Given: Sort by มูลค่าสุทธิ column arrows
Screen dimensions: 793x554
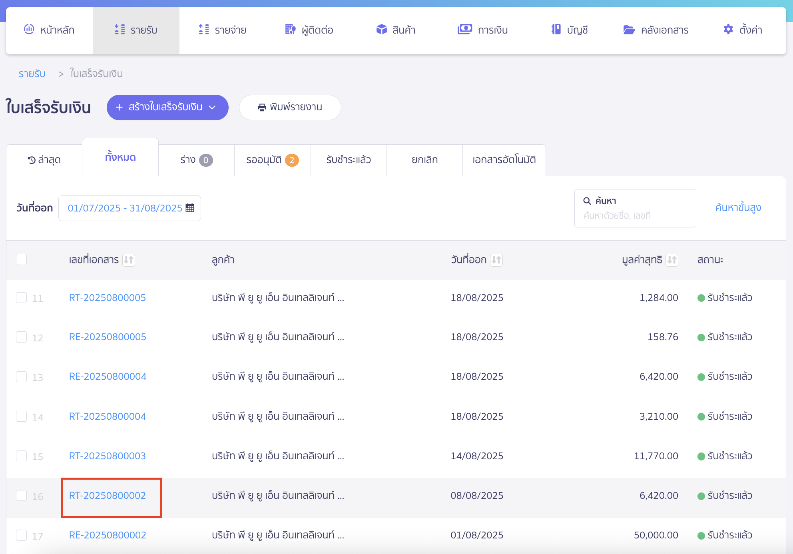Looking at the screenshot, I should (x=672, y=260).
